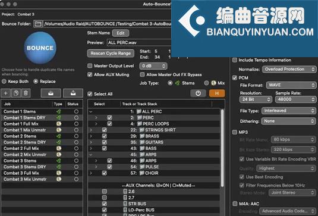This screenshot has height=216, width=318.
Task: Open the WAVE file format dropdown
Action: click(291, 85)
